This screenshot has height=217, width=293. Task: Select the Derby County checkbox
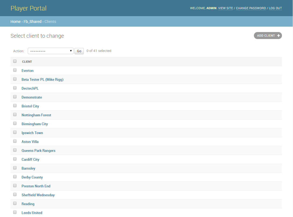pyautogui.click(x=15, y=177)
